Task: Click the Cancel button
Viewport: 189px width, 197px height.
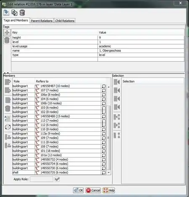Action: [x=93, y=190]
